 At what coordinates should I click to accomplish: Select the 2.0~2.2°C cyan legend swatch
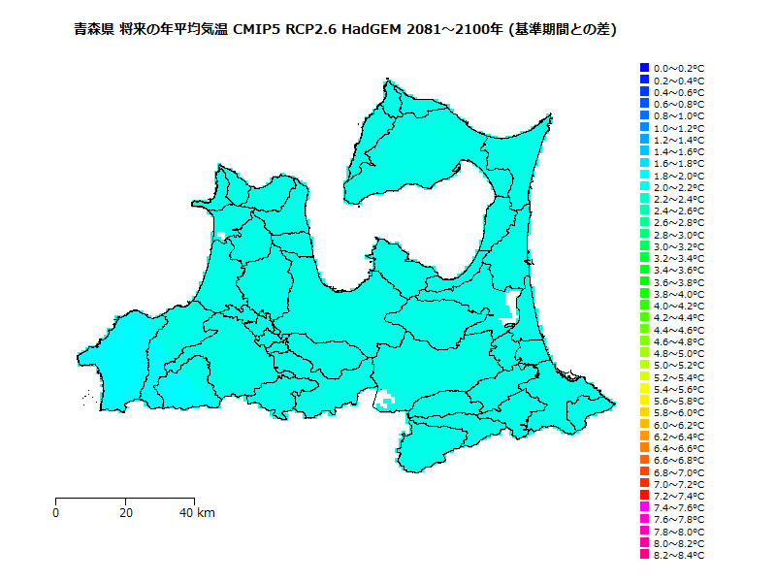[644, 187]
